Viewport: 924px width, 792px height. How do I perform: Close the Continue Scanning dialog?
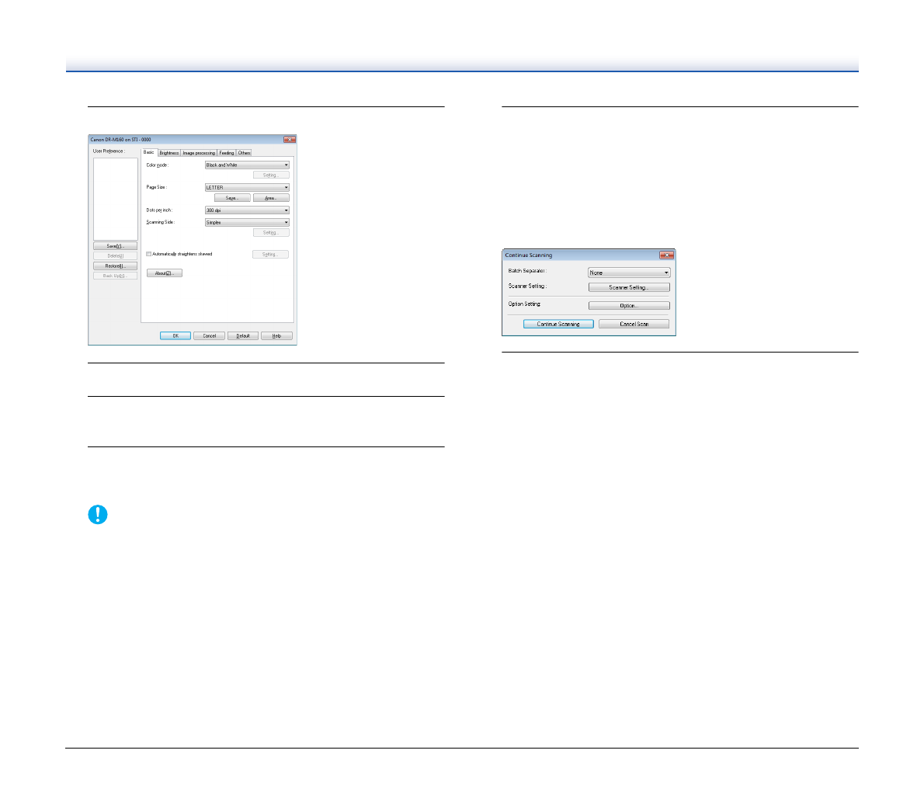click(665, 255)
